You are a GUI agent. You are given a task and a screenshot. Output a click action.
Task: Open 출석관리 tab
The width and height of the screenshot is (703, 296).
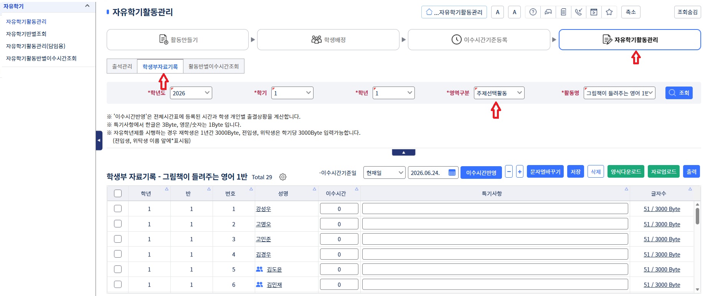pos(122,66)
